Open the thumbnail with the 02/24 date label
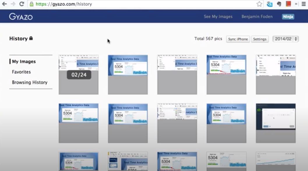The height and width of the screenshot is (171, 308). tap(79, 74)
